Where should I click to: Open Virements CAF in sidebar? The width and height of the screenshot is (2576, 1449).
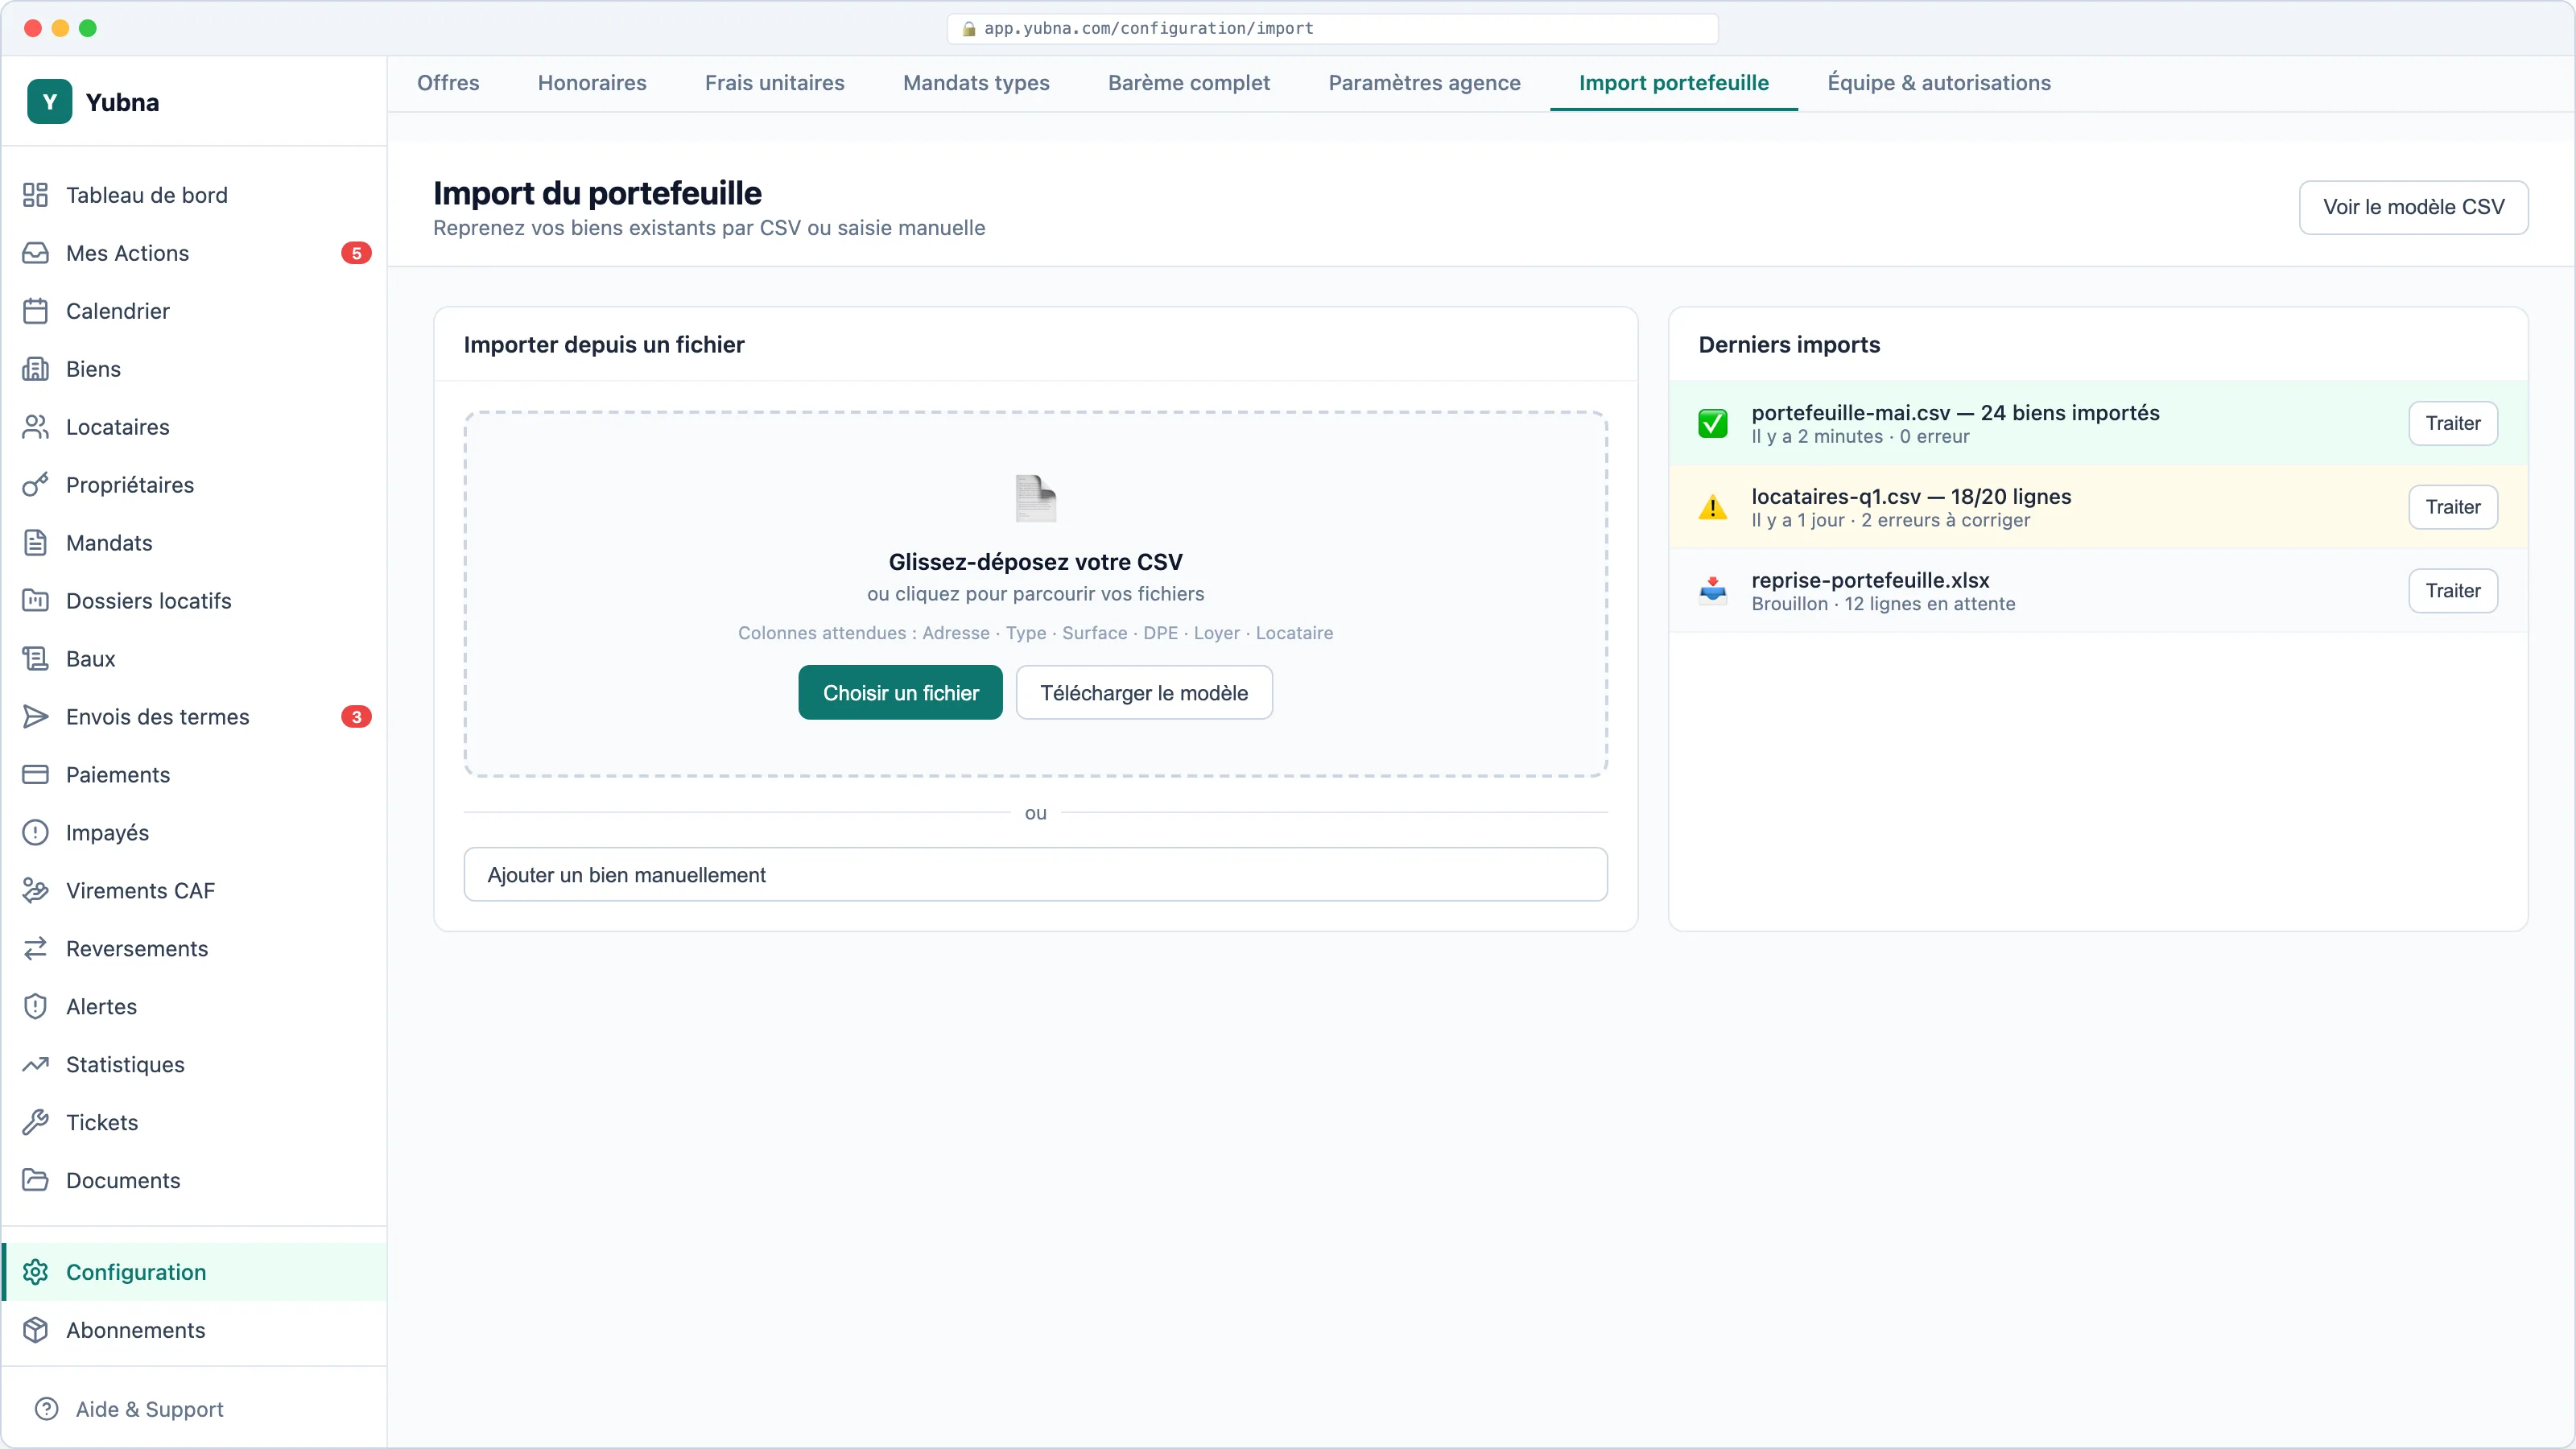tap(194, 891)
